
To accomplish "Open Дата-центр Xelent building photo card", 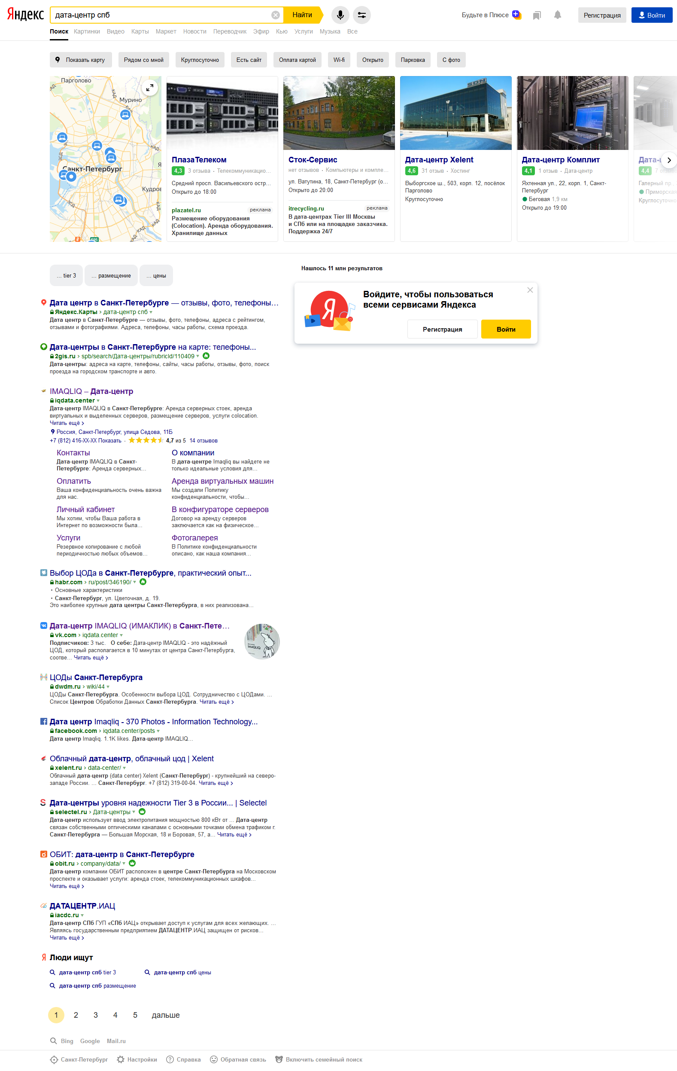I will [x=455, y=113].
